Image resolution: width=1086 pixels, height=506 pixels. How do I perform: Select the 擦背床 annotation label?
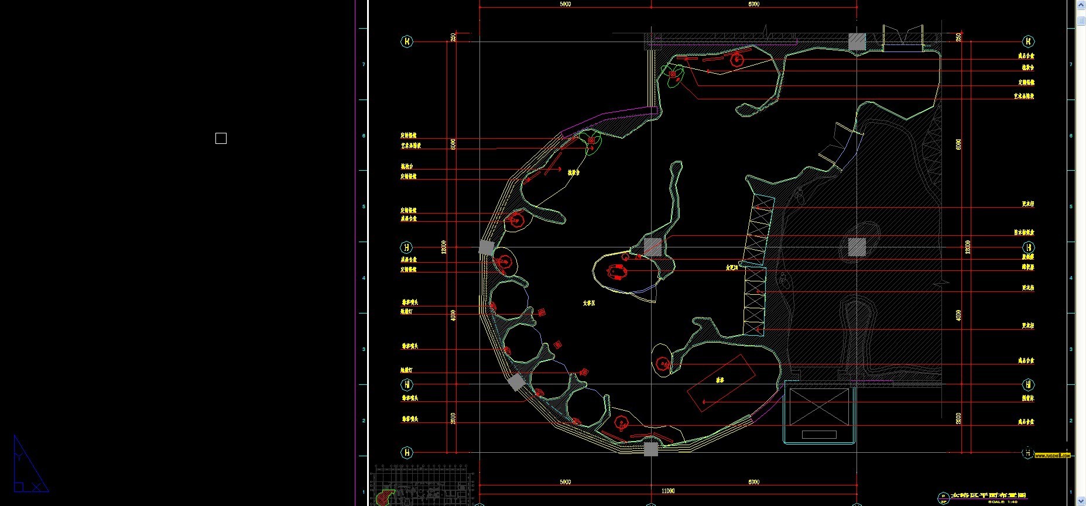tap(1027, 398)
